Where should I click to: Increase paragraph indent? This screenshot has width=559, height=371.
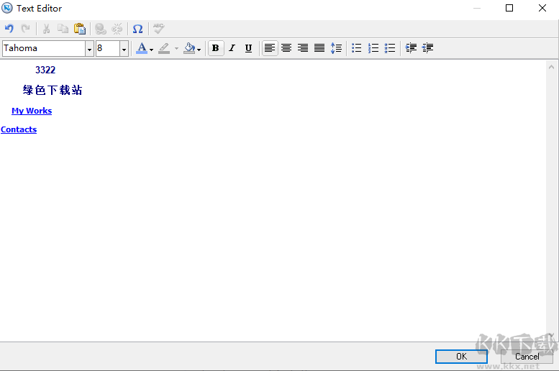(411, 48)
